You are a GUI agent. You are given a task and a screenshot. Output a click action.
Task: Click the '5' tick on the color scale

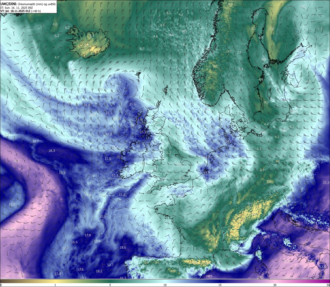click(x=110, y=285)
